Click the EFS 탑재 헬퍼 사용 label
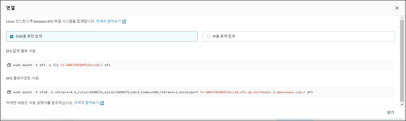Screen dimensions: 406x121 [x=21, y=51]
